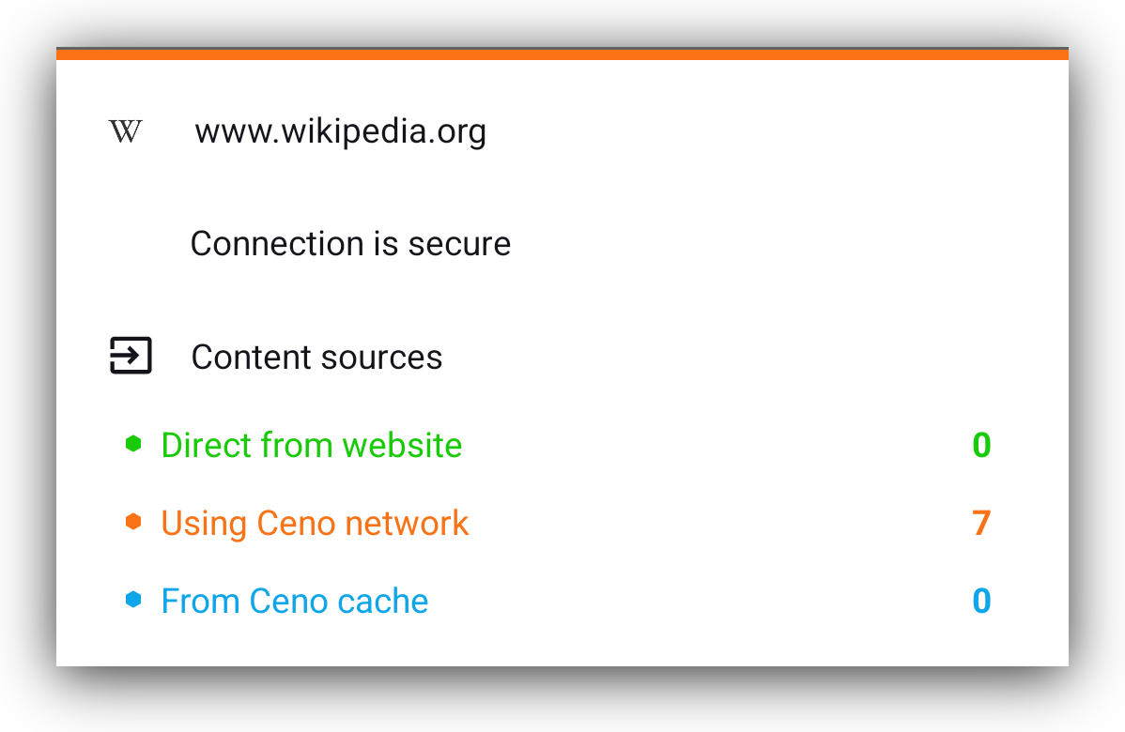
Task: Click the Wikipedia W favicon
Action: pos(126,131)
